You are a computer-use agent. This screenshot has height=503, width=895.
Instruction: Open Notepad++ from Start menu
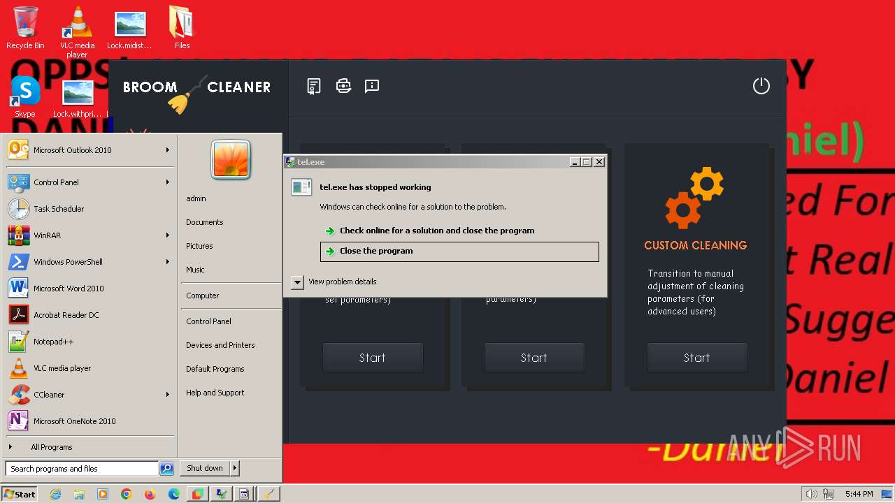point(89,342)
